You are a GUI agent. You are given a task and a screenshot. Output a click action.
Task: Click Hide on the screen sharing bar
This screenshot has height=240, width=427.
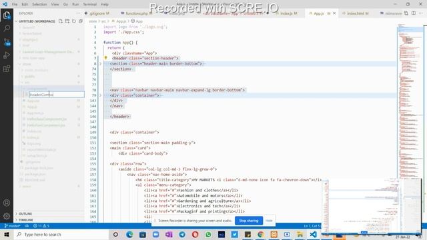269,221
